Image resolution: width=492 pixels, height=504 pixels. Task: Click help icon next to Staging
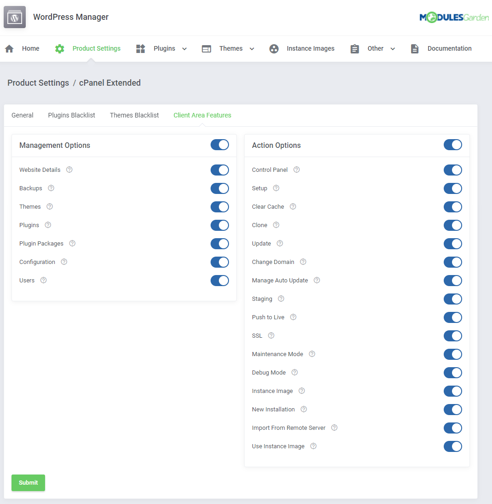pyautogui.click(x=281, y=299)
